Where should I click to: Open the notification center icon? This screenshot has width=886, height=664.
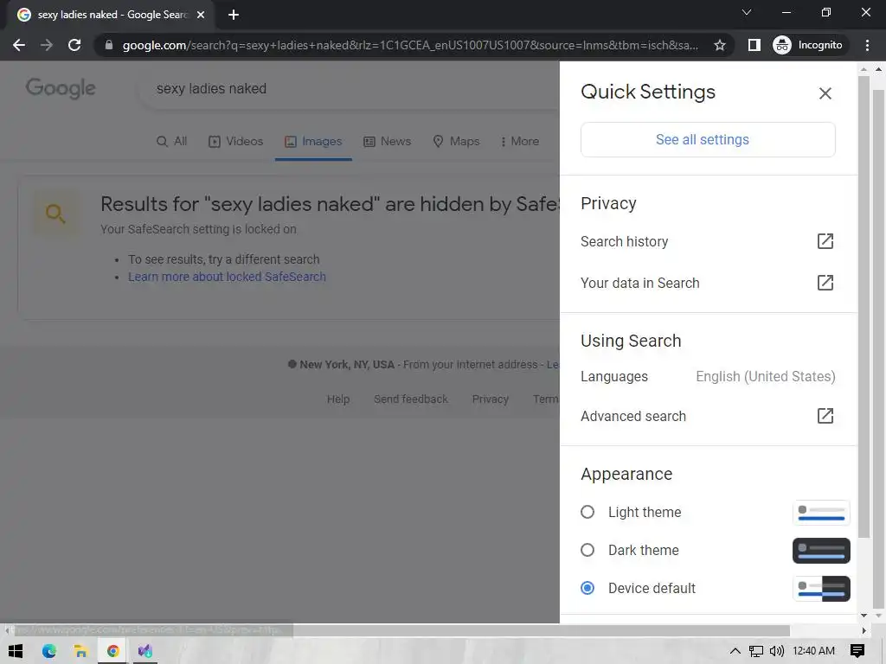tap(857, 651)
